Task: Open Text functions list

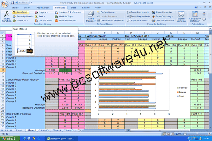Action: (40, 17)
